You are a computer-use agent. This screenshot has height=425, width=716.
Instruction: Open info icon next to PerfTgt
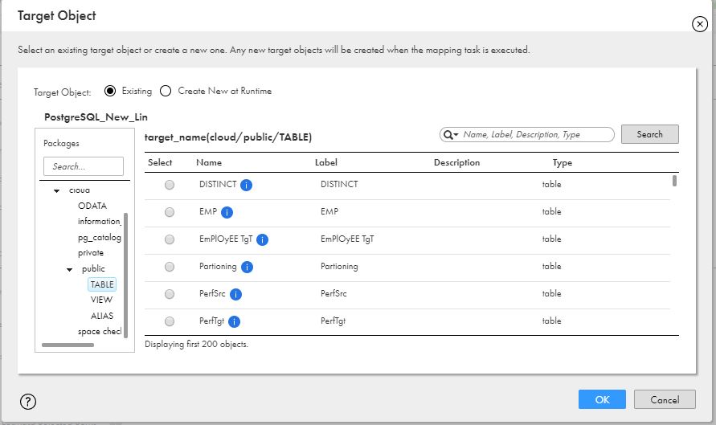(x=234, y=322)
